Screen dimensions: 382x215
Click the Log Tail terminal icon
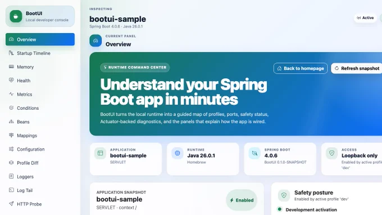[11, 190]
